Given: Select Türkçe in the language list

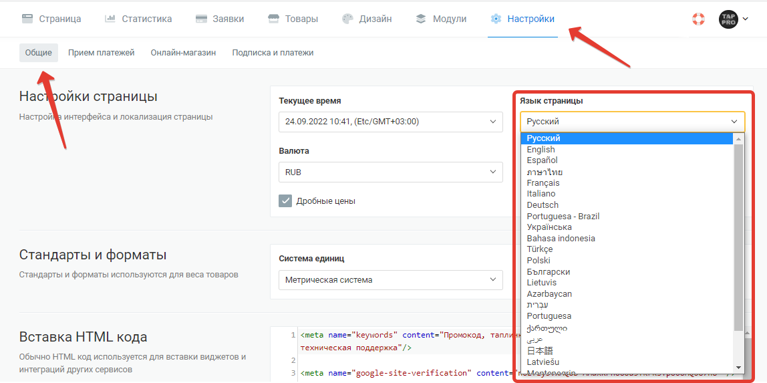Looking at the screenshot, I should pyautogui.click(x=627, y=249).
